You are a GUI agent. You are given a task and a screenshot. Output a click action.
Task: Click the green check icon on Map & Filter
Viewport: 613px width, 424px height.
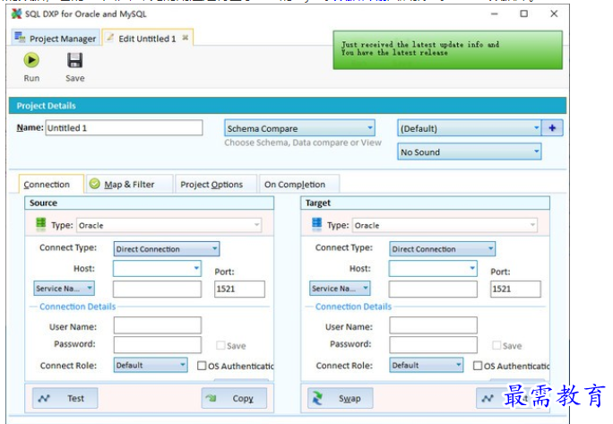tap(95, 184)
